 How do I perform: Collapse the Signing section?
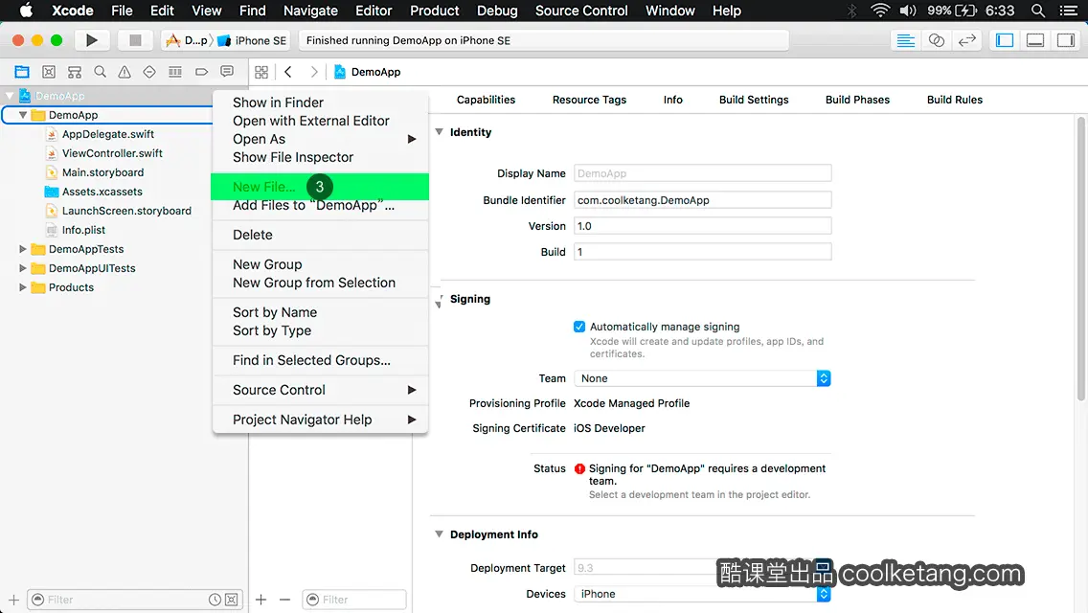pyautogui.click(x=440, y=300)
